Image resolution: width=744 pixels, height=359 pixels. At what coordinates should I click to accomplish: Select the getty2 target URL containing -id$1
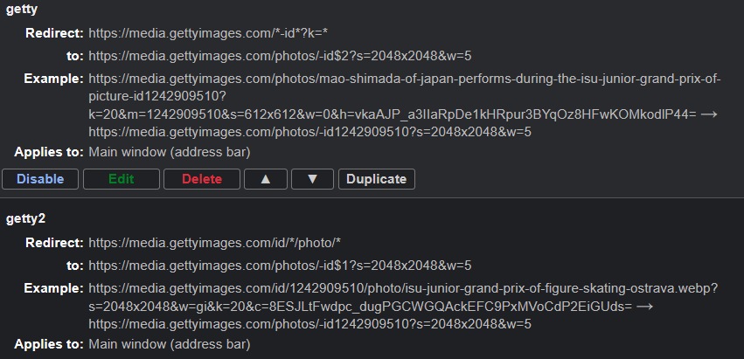click(280, 265)
